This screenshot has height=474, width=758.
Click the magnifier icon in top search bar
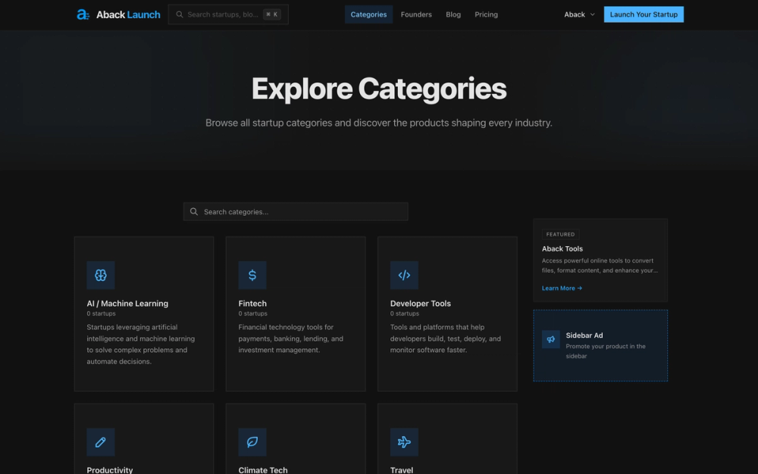point(180,14)
